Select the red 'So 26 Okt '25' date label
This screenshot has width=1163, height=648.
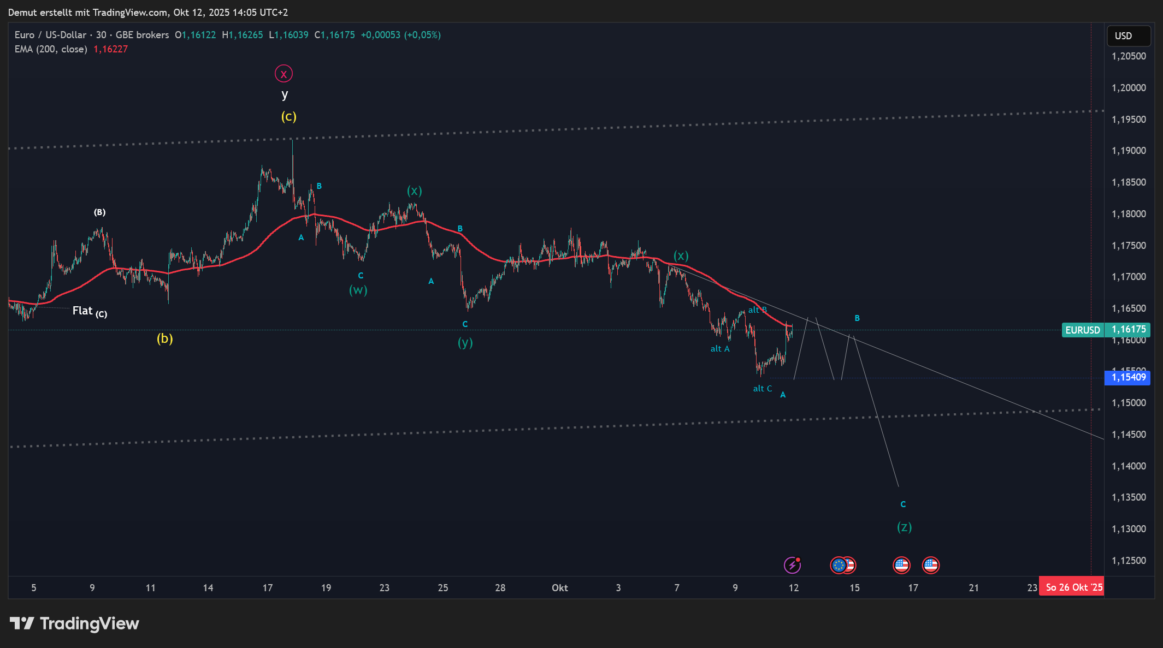[1073, 587]
